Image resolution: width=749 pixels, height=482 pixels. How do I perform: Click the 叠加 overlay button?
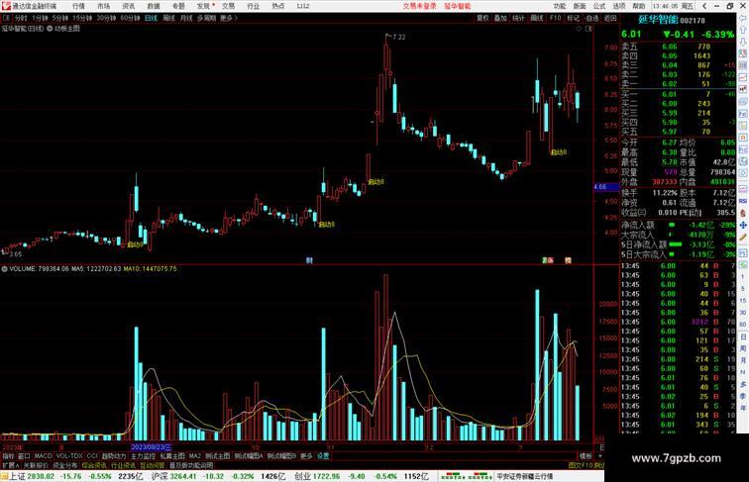pos(500,18)
